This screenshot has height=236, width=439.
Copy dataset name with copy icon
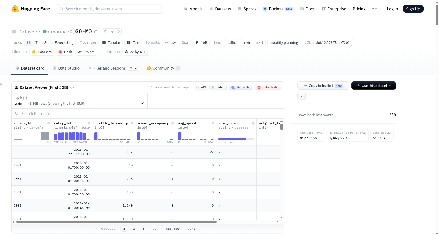(x=95, y=32)
